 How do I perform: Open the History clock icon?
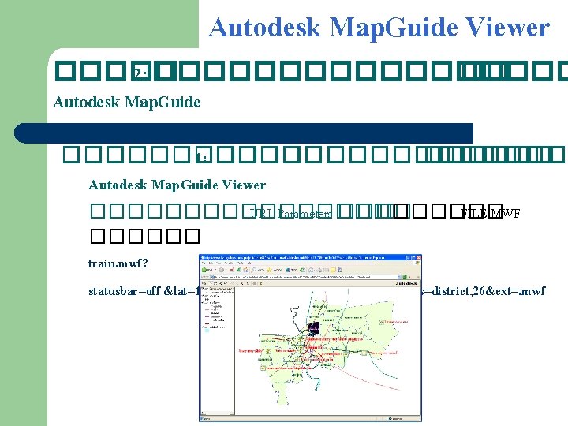pos(302,270)
